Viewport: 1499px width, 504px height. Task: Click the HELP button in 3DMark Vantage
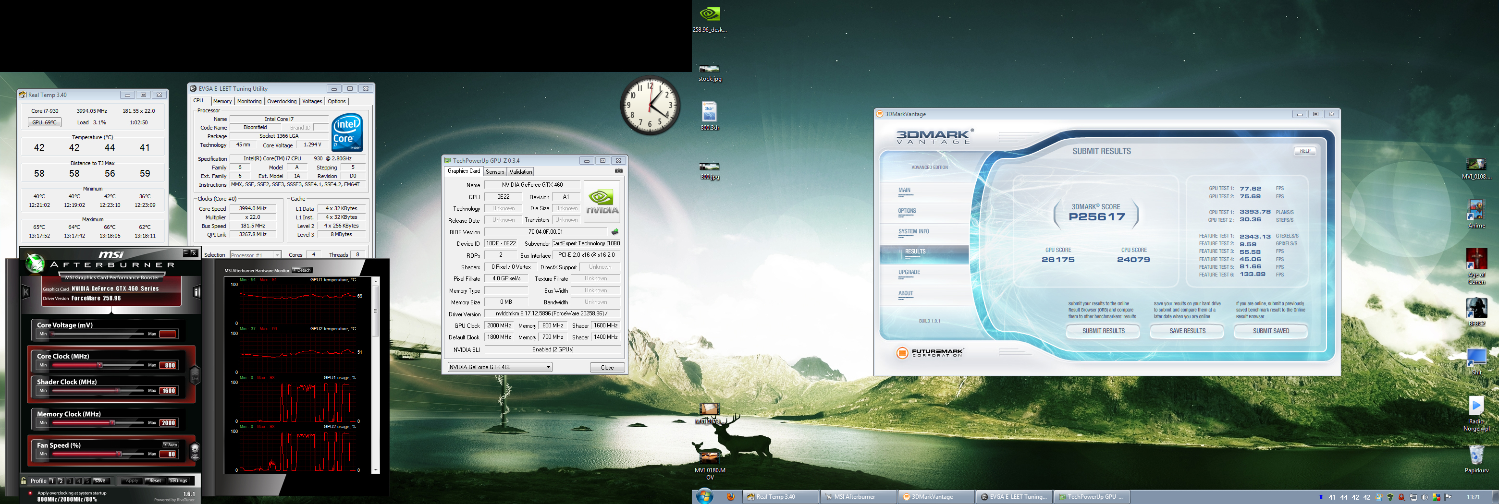click(x=1305, y=151)
